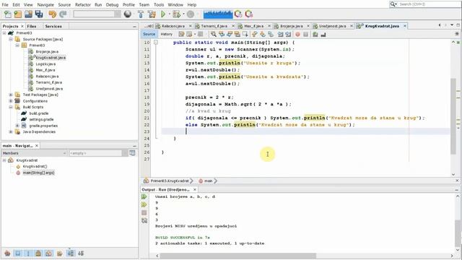Toggle Show Fields filter in Navigator
The image size is (462, 260).
tap(18, 253)
